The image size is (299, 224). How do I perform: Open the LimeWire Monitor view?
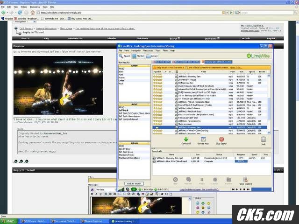(x=138, y=56)
